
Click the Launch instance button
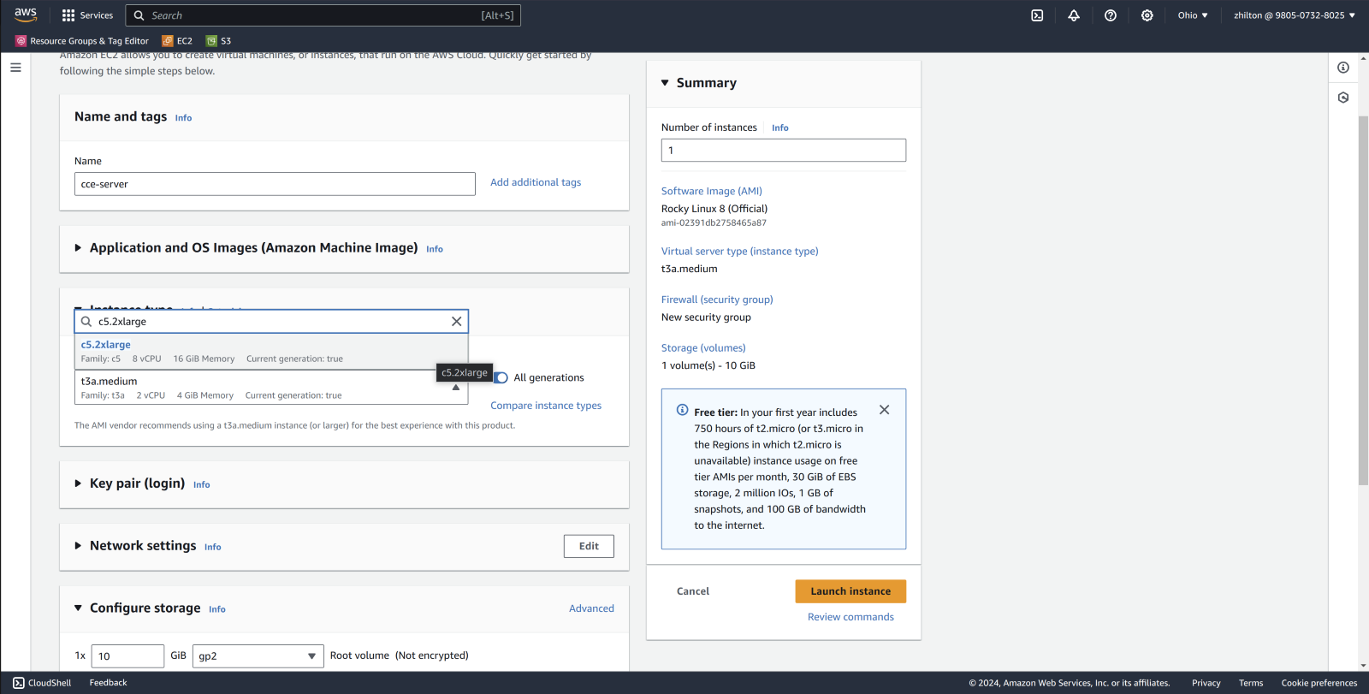click(850, 591)
